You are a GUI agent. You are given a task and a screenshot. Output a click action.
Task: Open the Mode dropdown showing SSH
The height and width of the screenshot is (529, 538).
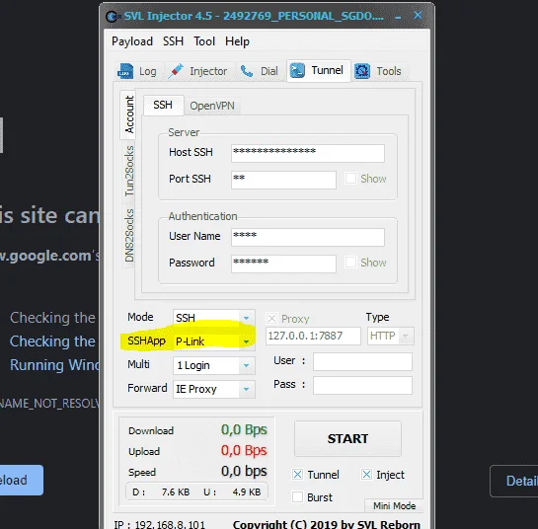pos(214,318)
